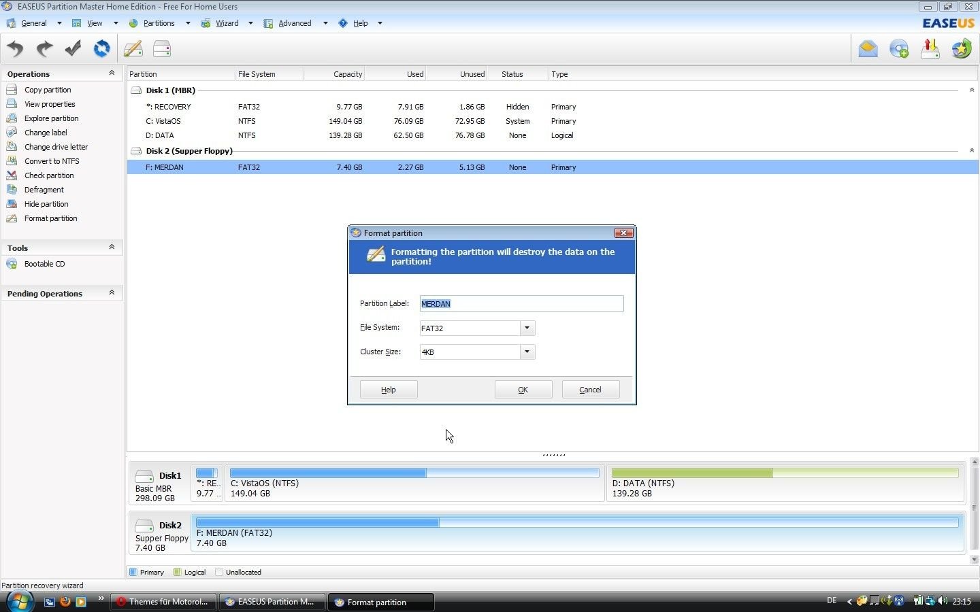The height and width of the screenshot is (612, 980).
Task: Click the green star icon in the top-right toolbar
Action: pos(962,49)
